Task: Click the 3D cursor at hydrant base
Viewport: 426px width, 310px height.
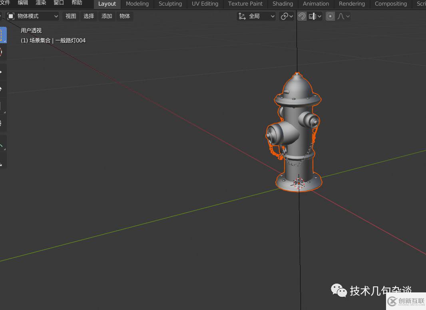Action: tap(299, 183)
